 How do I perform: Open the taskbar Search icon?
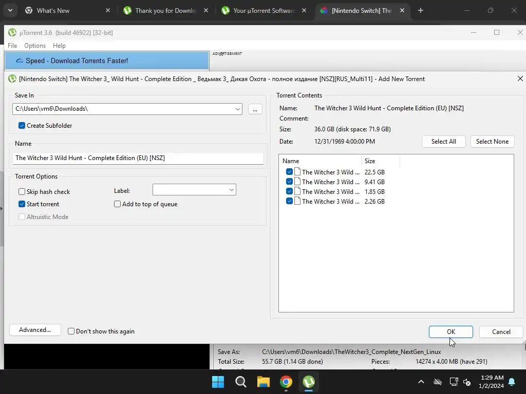pos(240,382)
